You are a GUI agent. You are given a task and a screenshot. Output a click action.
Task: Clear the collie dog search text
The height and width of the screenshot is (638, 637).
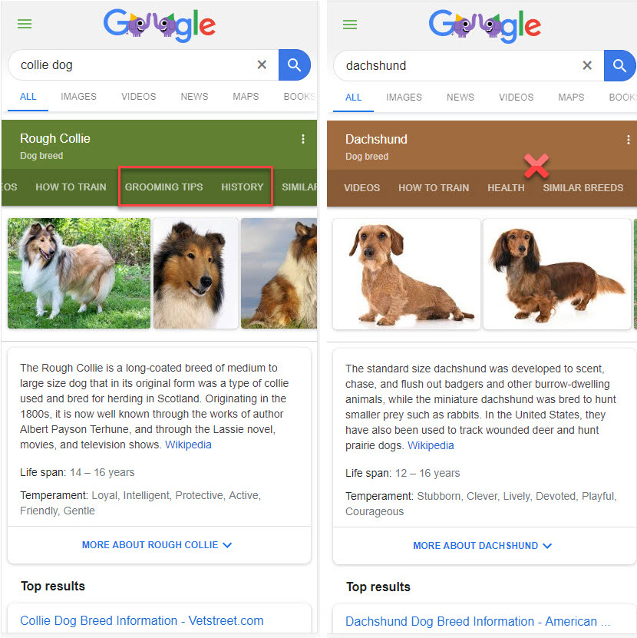coord(262,64)
